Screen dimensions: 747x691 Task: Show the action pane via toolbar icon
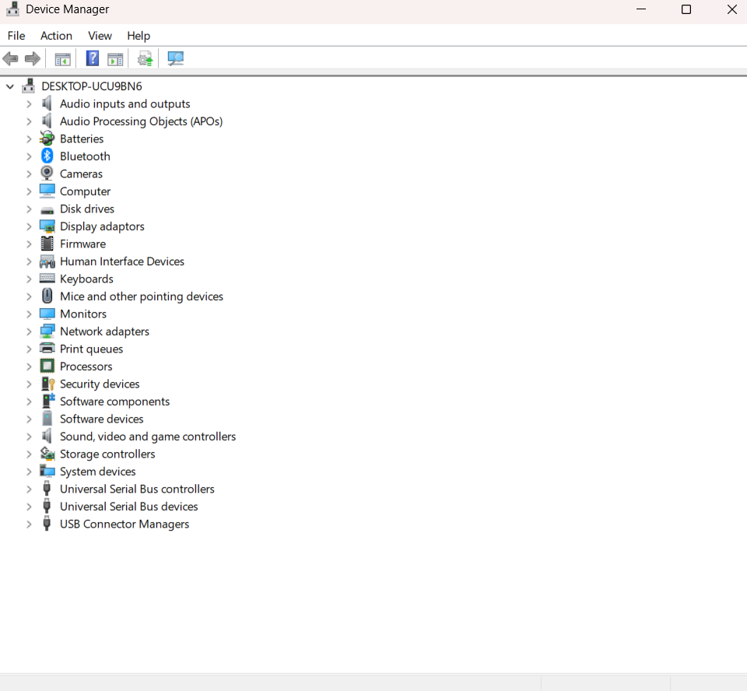117,58
